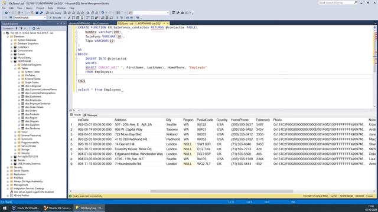This screenshot has height=212, width=378.
Task: Open the Windows Start button
Action: 4,208
